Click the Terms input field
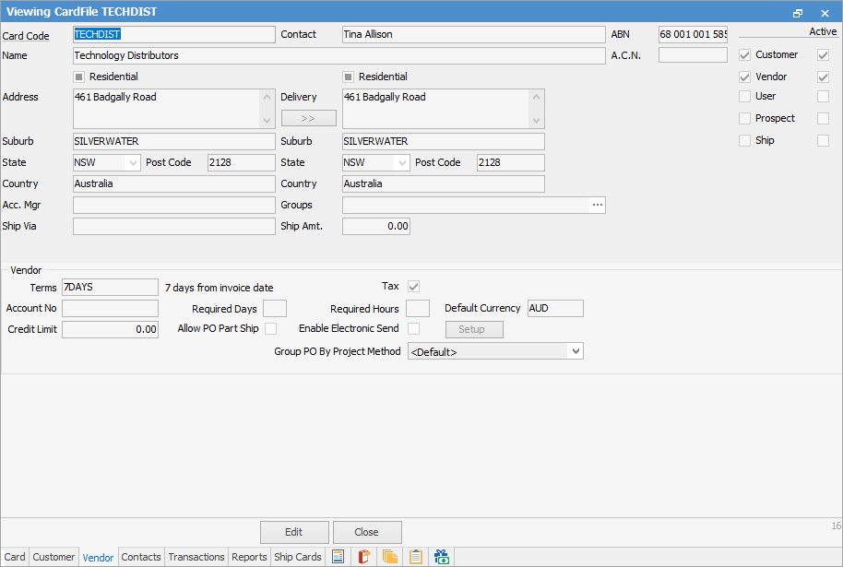This screenshot has width=843, height=567. point(110,288)
